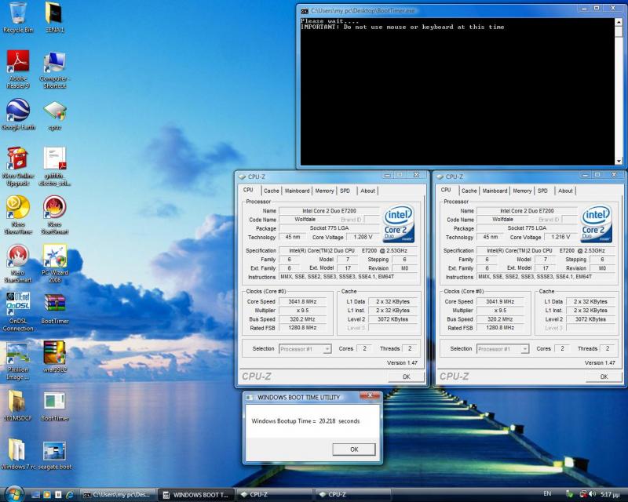Show About tab in the 1.216 V CPU-Z window
Image resolution: width=628 pixels, height=502 pixels.
(565, 191)
